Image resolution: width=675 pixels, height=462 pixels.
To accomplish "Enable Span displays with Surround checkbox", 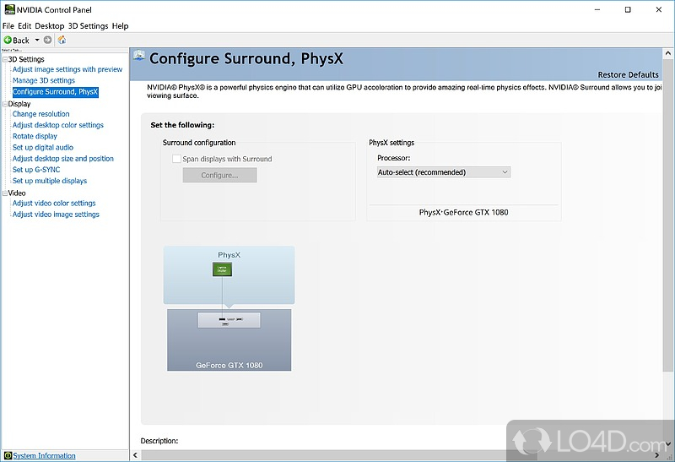I will click(176, 159).
